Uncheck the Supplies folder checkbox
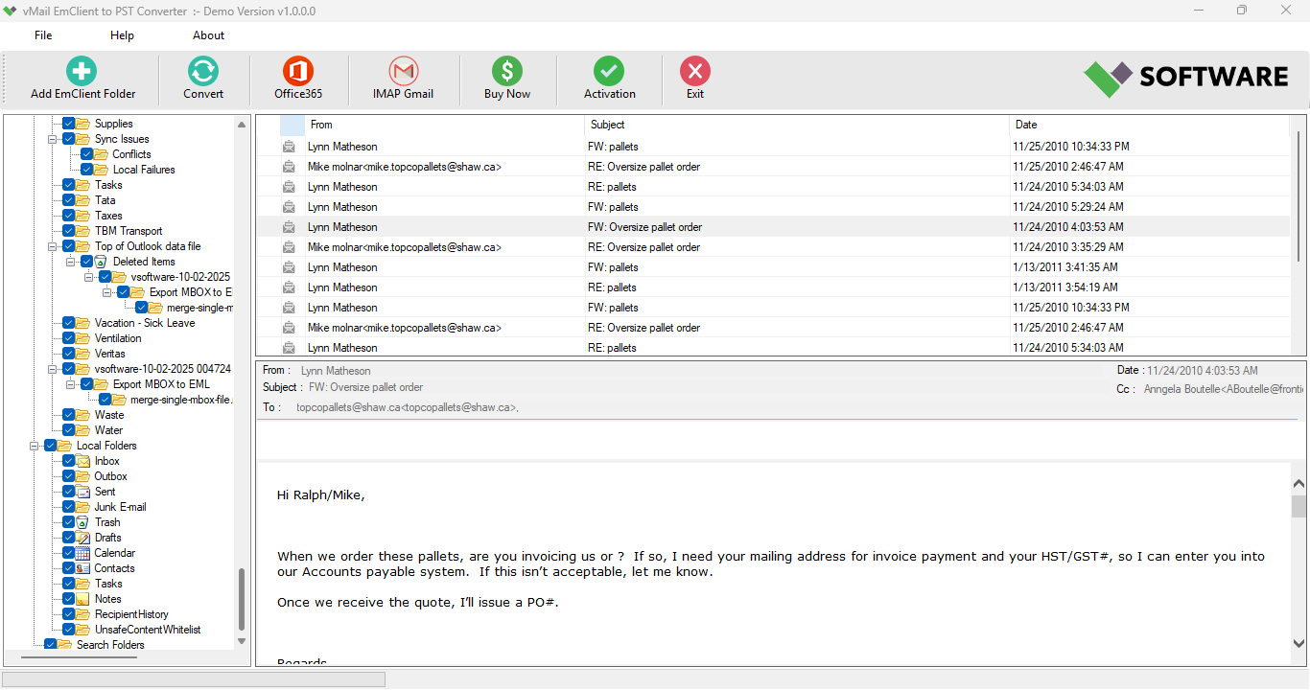Screen dimensions: 1310x690 pos(69,124)
